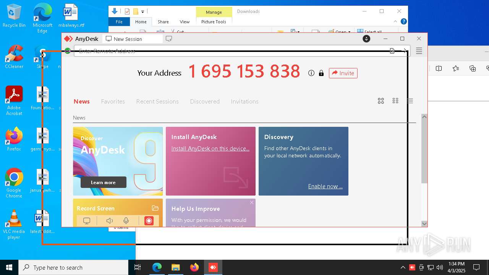Click AnyDesk icon in system tray

pos(412,267)
